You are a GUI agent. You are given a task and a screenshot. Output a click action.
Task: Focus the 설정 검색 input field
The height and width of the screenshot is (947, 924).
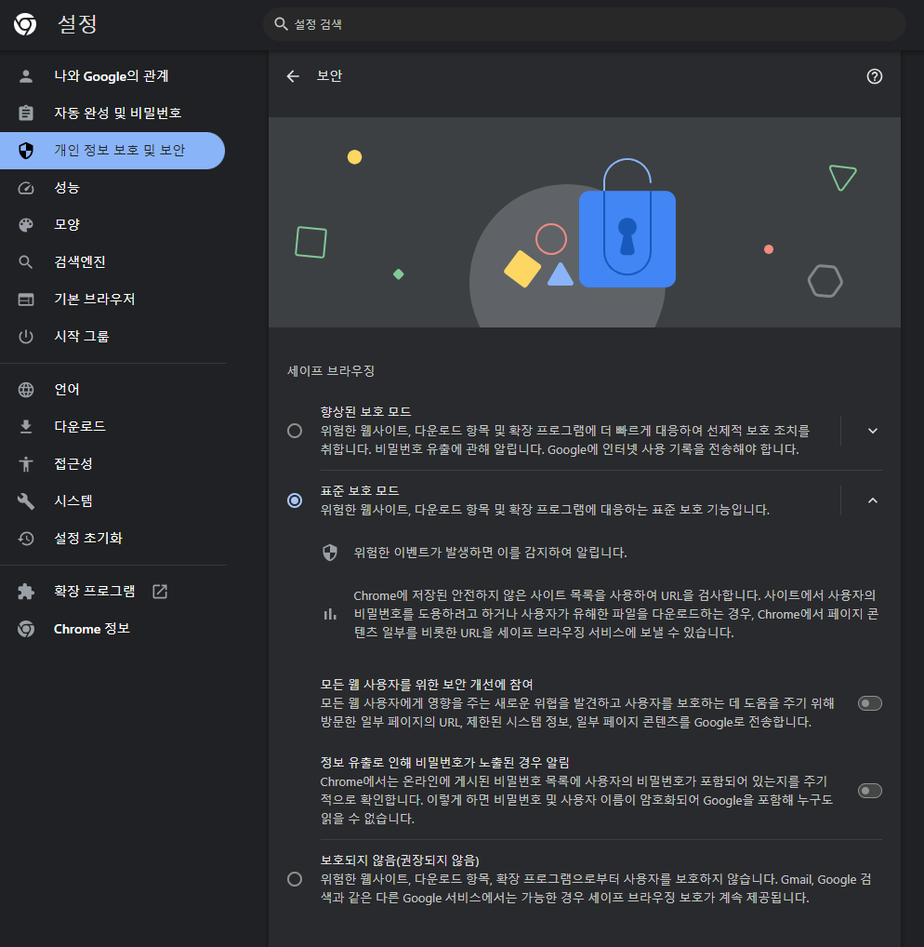click(x=584, y=24)
